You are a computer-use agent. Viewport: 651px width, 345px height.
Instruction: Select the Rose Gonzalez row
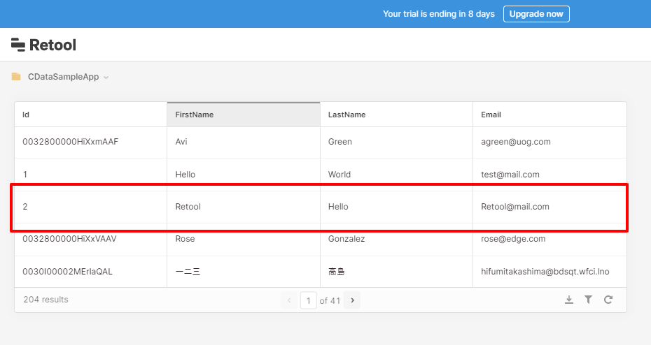click(x=243, y=239)
